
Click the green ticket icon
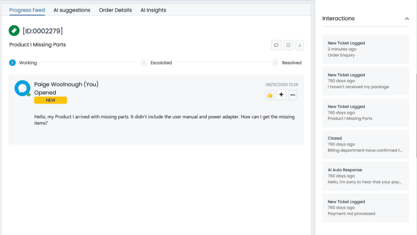[x=14, y=31]
